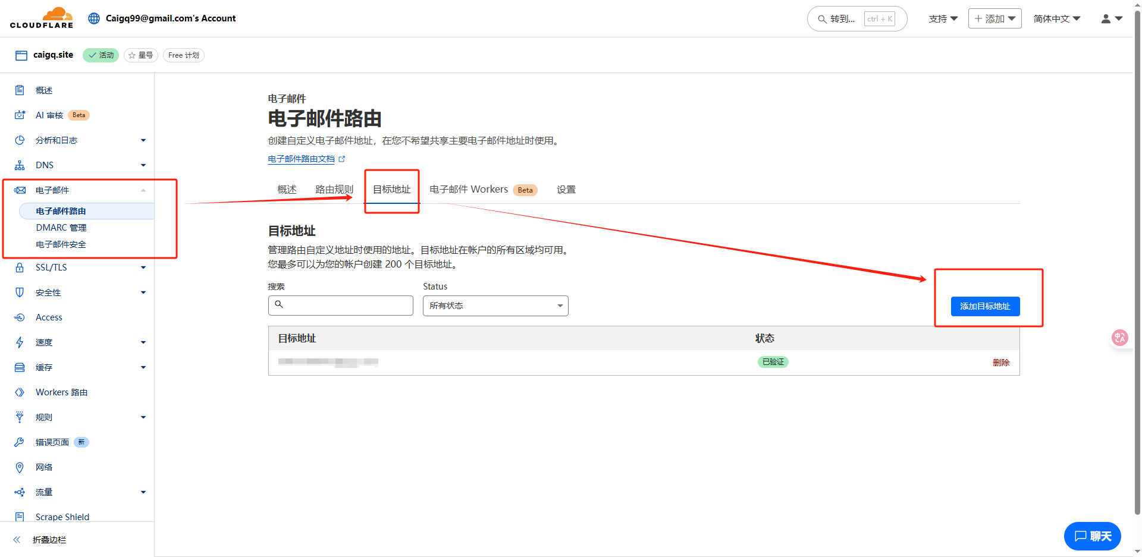Click the Cloudflare logo

(x=42, y=18)
